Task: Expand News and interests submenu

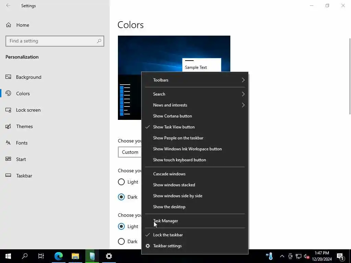Action: 195,105
